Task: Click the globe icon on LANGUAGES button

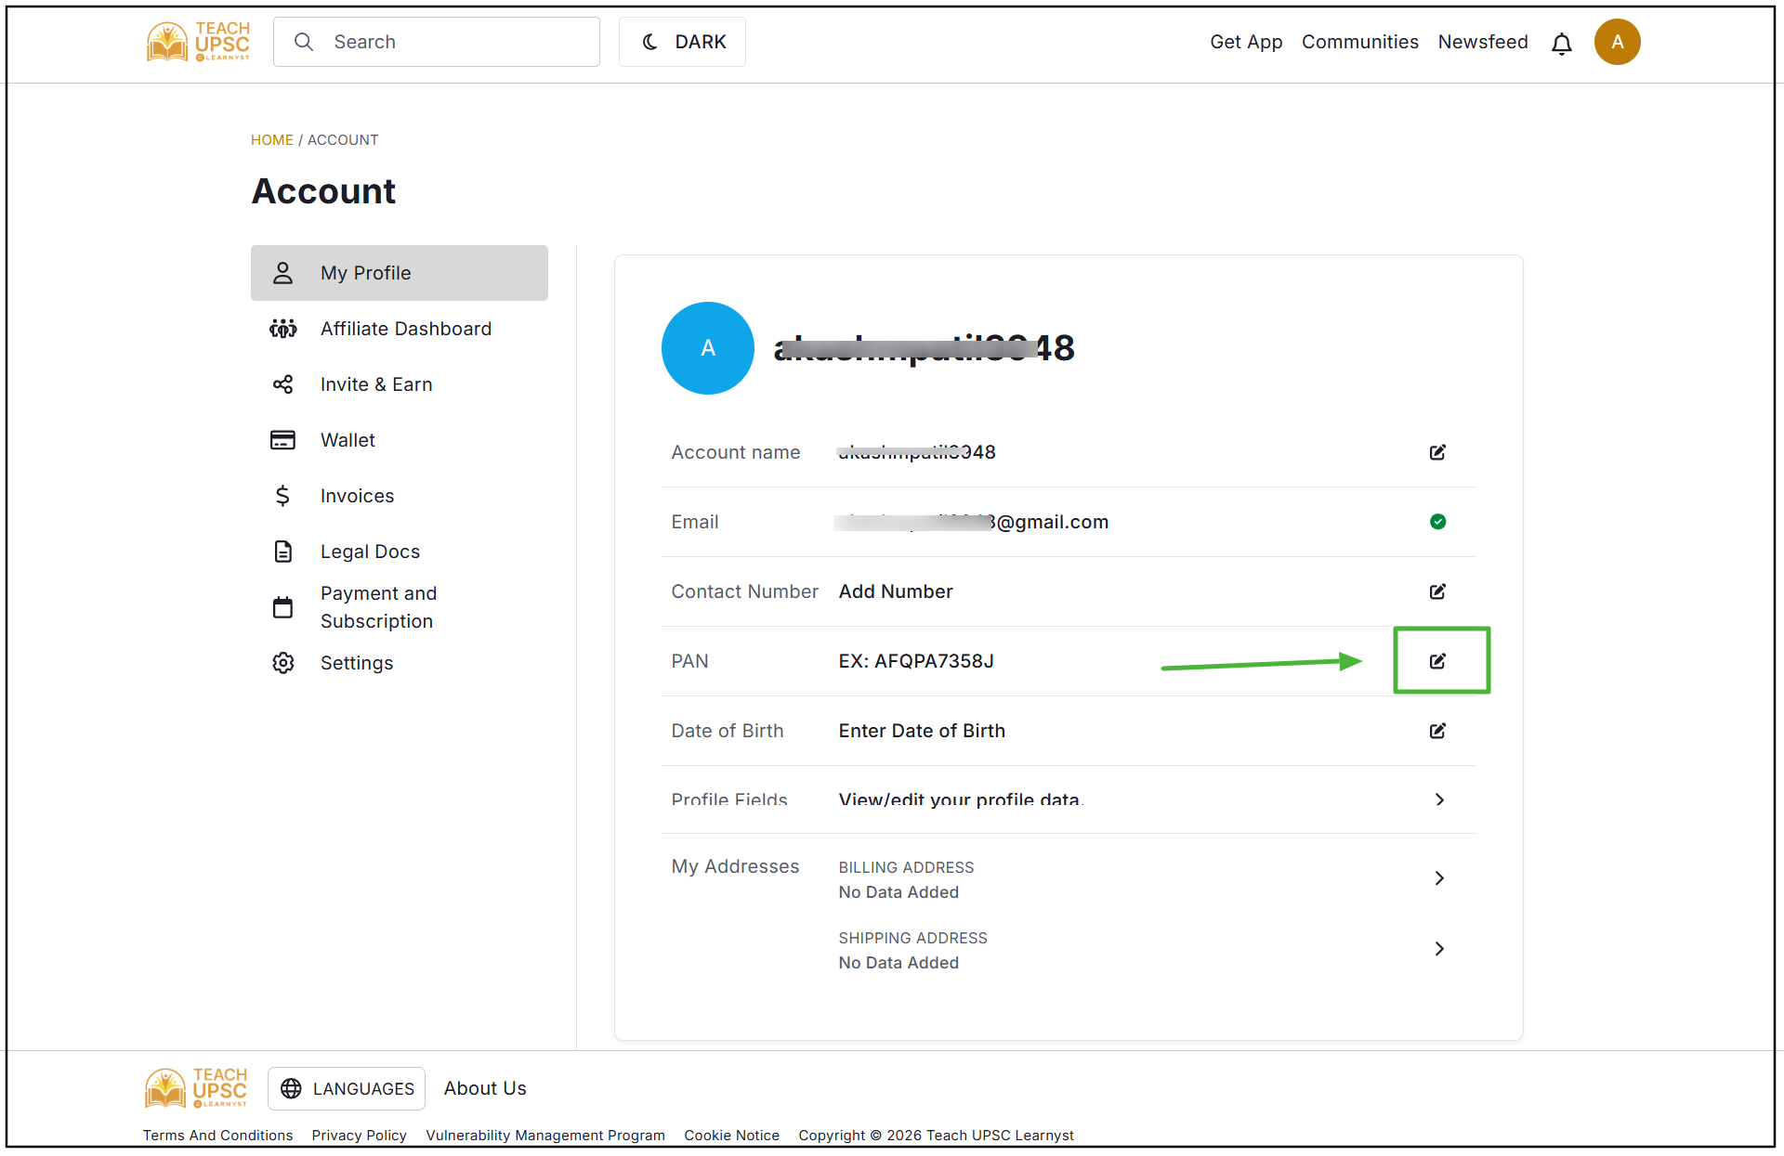Action: click(291, 1088)
